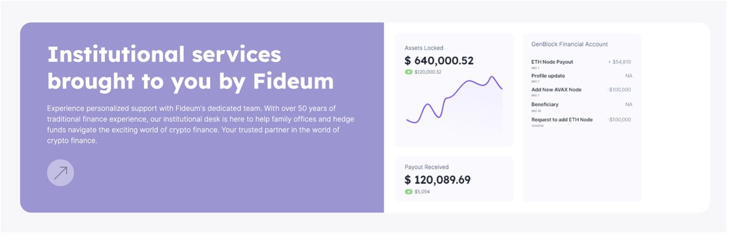Open the ETH Node Payout entry
Screen dimensions: 729x235
click(581, 64)
